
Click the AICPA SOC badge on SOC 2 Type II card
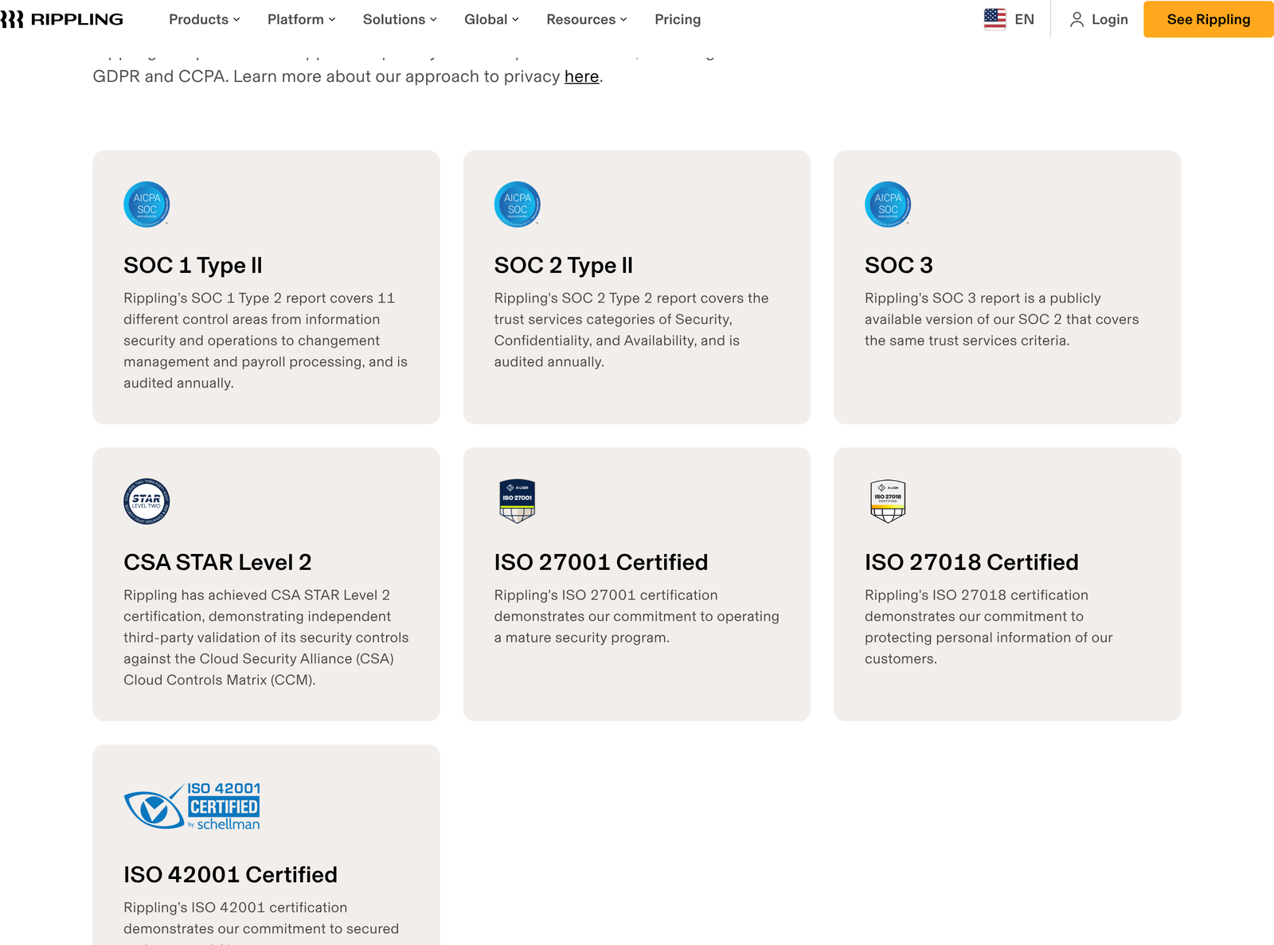pyautogui.click(x=518, y=205)
